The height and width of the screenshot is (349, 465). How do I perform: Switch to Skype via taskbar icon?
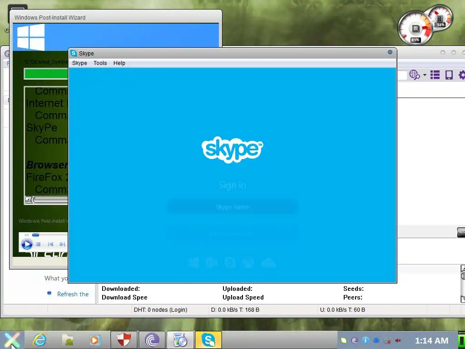[x=208, y=340]
